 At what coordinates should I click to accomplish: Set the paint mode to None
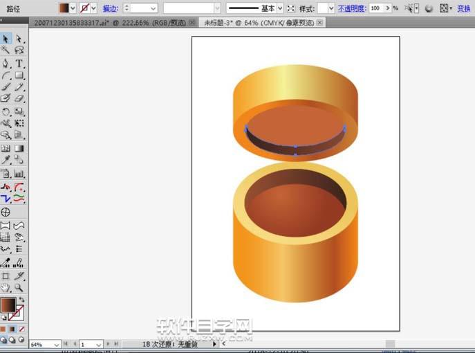(x=21, y=328)
